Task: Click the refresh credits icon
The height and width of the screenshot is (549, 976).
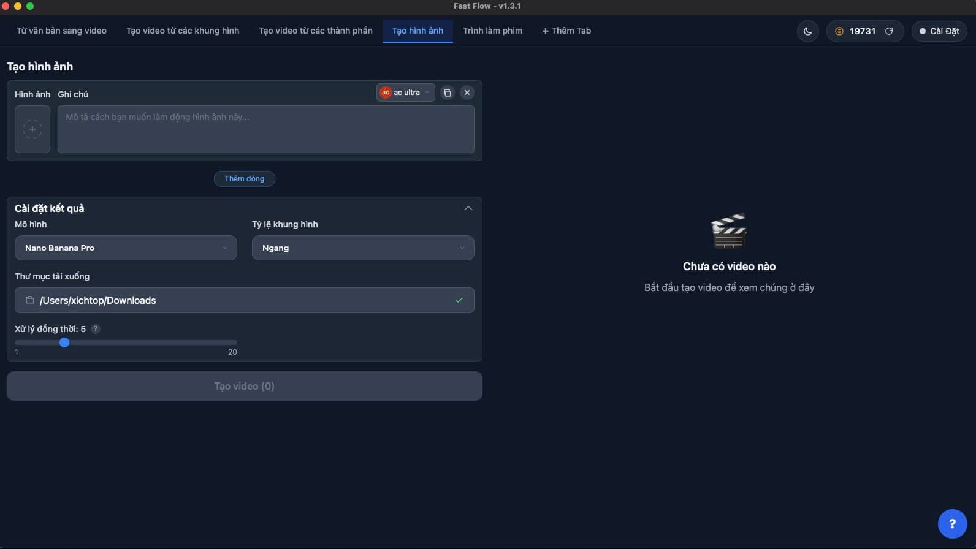Action: click(888, 31)
